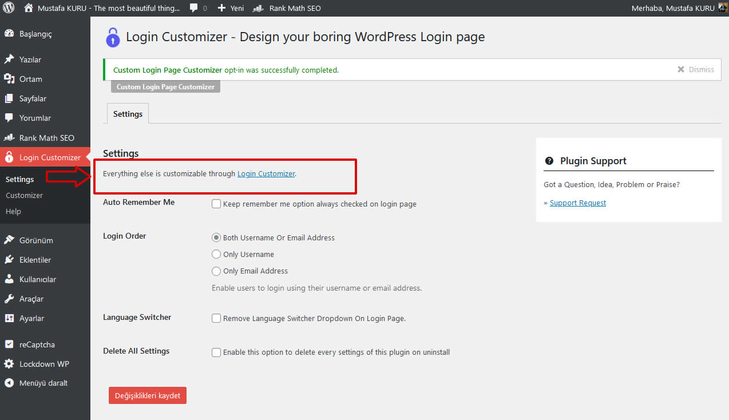The width and height of the screenshot is (729, 420).
Task: Select the Only Email Address radio button
Action: tap(216, 271)
